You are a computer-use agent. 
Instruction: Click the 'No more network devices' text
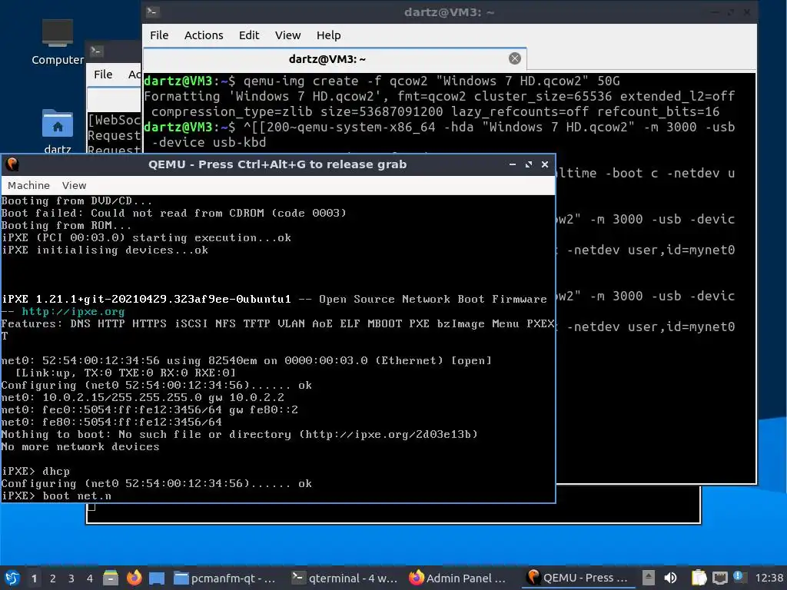(x=80, y=446)
